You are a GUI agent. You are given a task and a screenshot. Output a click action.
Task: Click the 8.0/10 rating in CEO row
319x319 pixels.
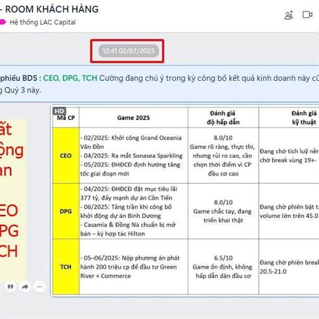(223, 138)
